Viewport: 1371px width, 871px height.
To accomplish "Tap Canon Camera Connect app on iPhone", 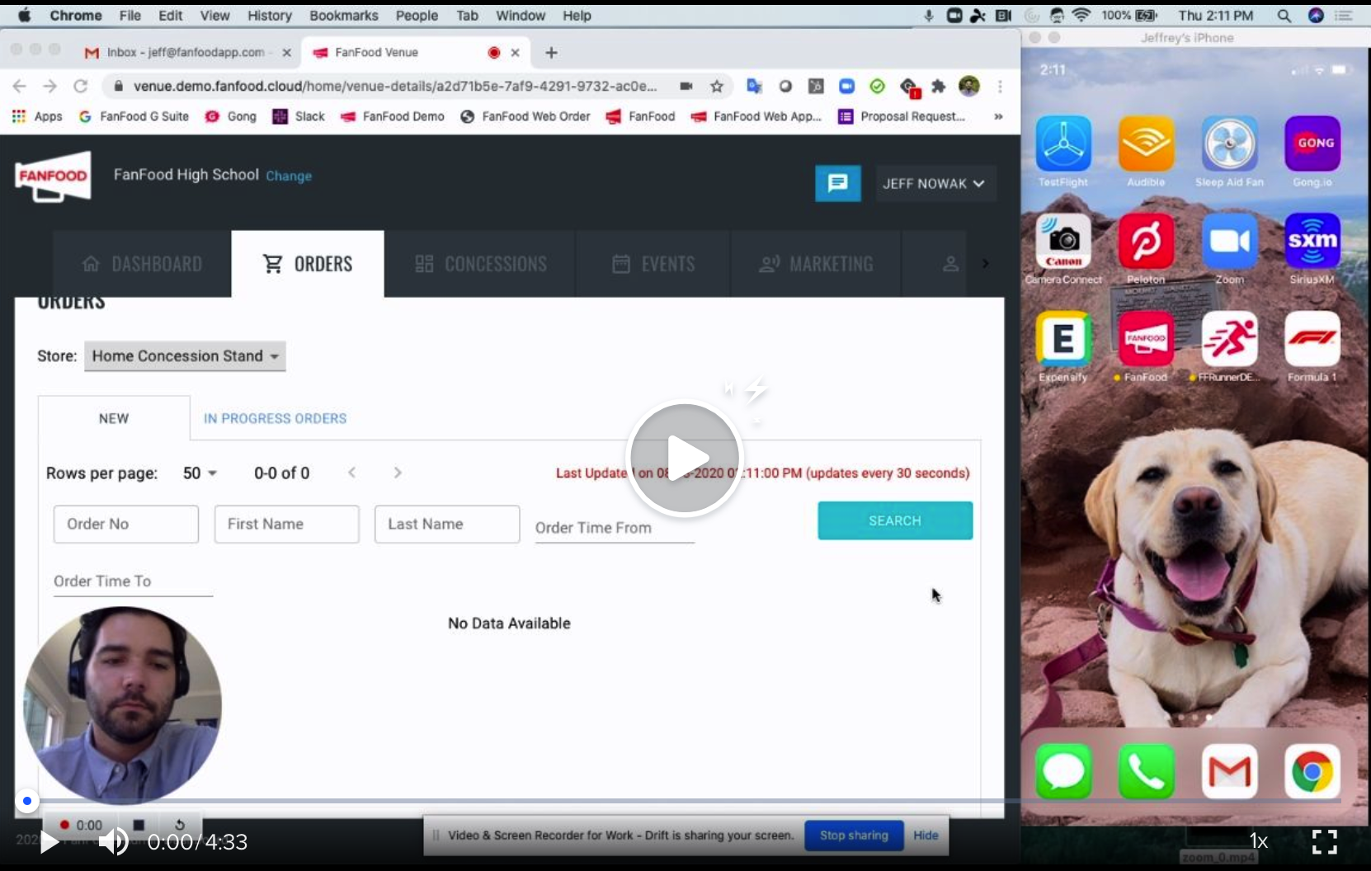I will tap(1063, 241).
